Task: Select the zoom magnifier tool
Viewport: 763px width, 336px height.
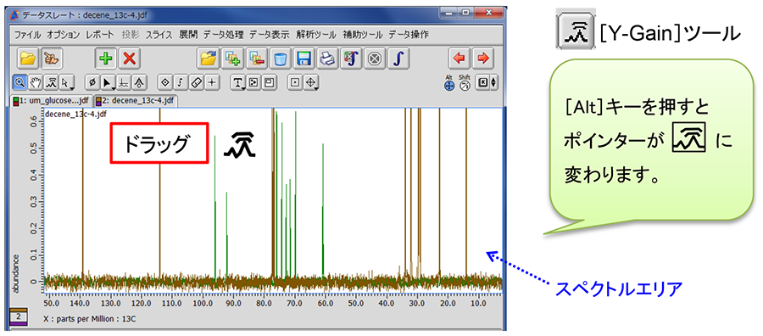Action: point(20,83)
